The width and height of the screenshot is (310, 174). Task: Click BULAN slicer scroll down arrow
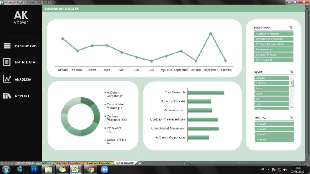point(292,108)
